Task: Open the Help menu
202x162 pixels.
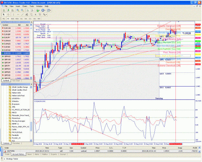Action: (47, 6)
